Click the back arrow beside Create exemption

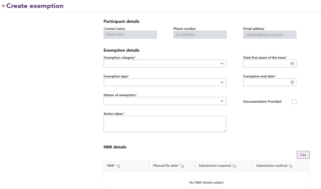click(4, 6)
